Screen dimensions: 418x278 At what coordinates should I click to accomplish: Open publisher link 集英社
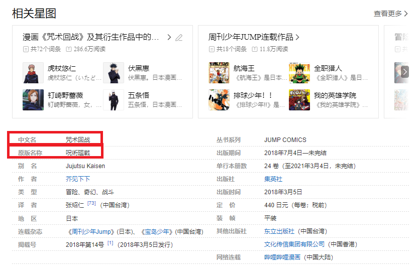[x=273, y=179]
